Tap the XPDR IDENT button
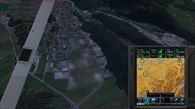This screenshot has height=109, width=195. (170, 51)
